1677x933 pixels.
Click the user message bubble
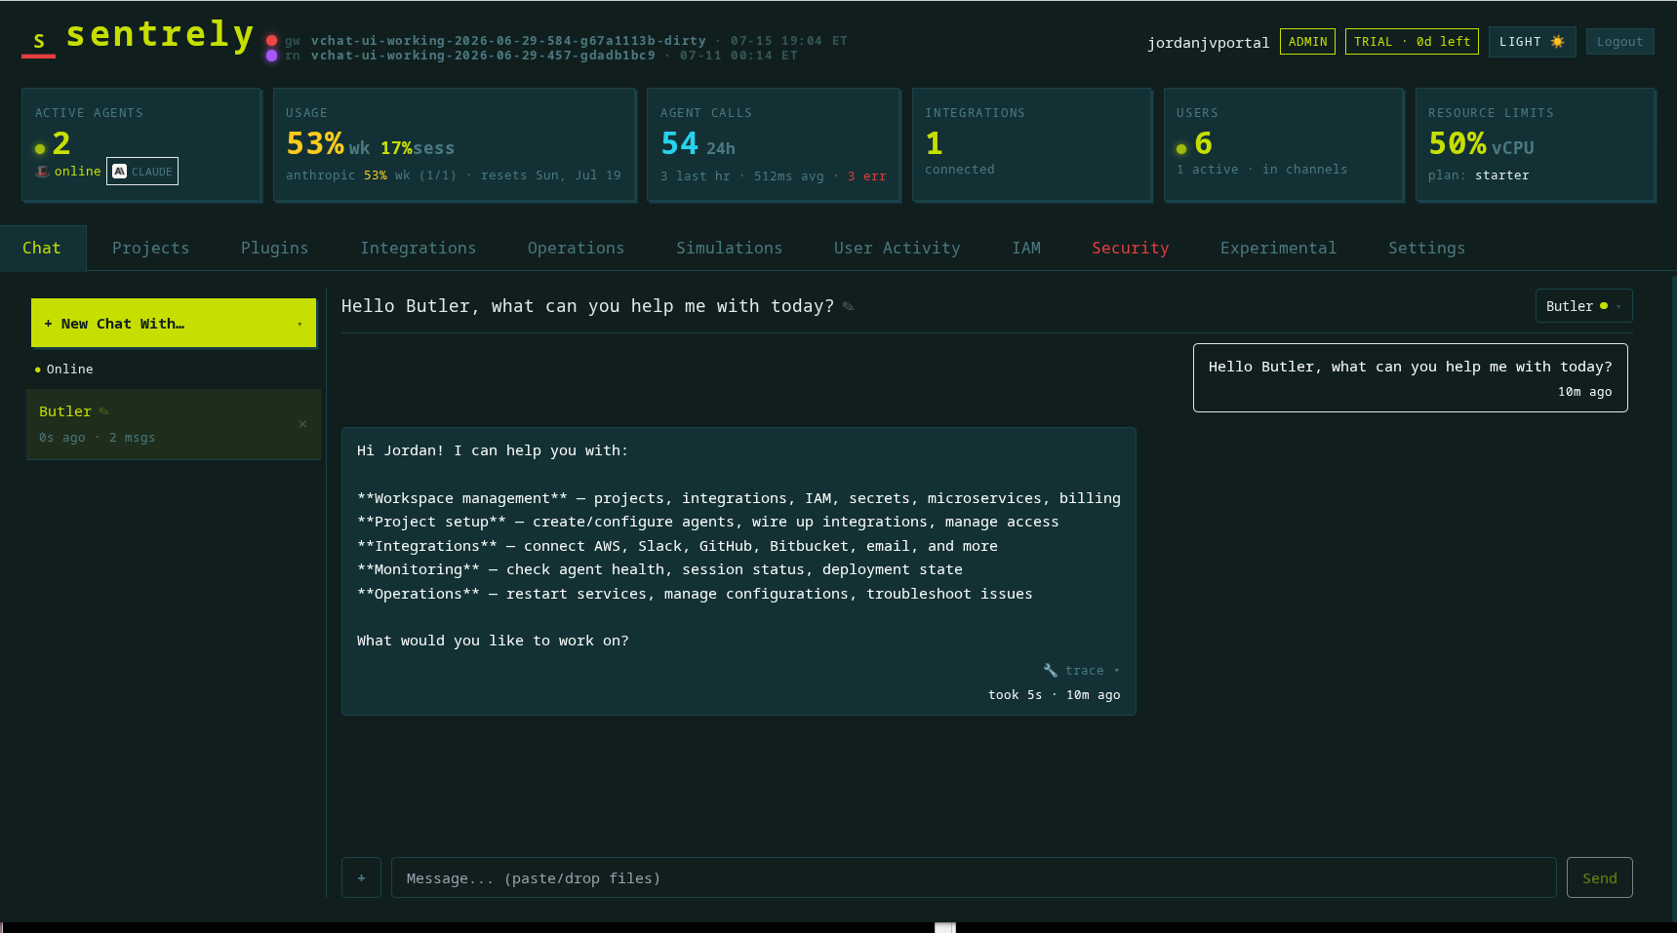click(1410, 377)
